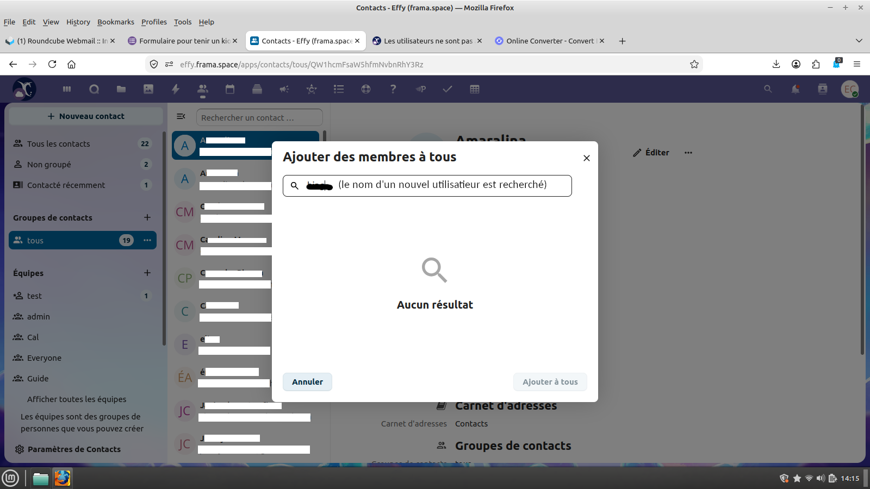Screen dimensions: 870x489
Task: Close the Ajouter des membres dialog
Action: [x=586, y=158]
